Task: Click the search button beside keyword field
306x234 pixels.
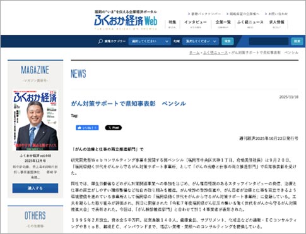Action: tap(297, 41)
